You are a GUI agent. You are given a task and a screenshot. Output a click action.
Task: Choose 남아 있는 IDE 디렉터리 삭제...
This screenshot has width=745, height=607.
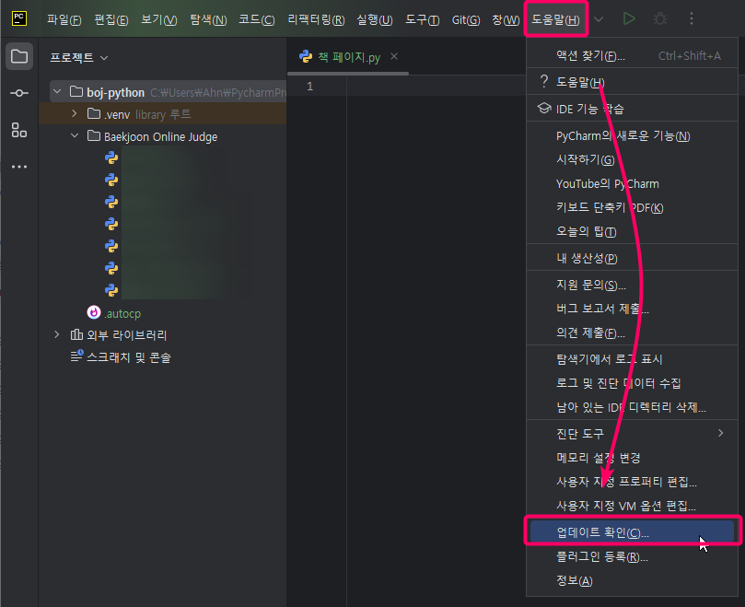tap(632, 407)
